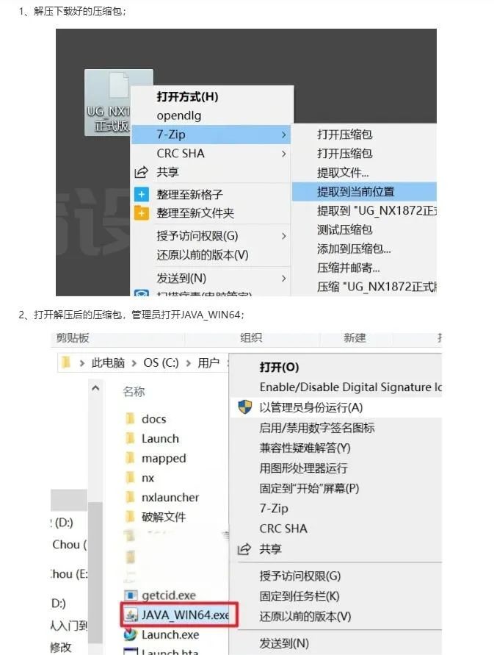Expand the CRC SHA submenu arrow

[284, 154]
